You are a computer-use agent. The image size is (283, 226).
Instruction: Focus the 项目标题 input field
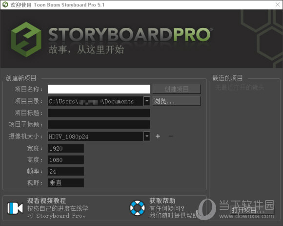(99, 113)
